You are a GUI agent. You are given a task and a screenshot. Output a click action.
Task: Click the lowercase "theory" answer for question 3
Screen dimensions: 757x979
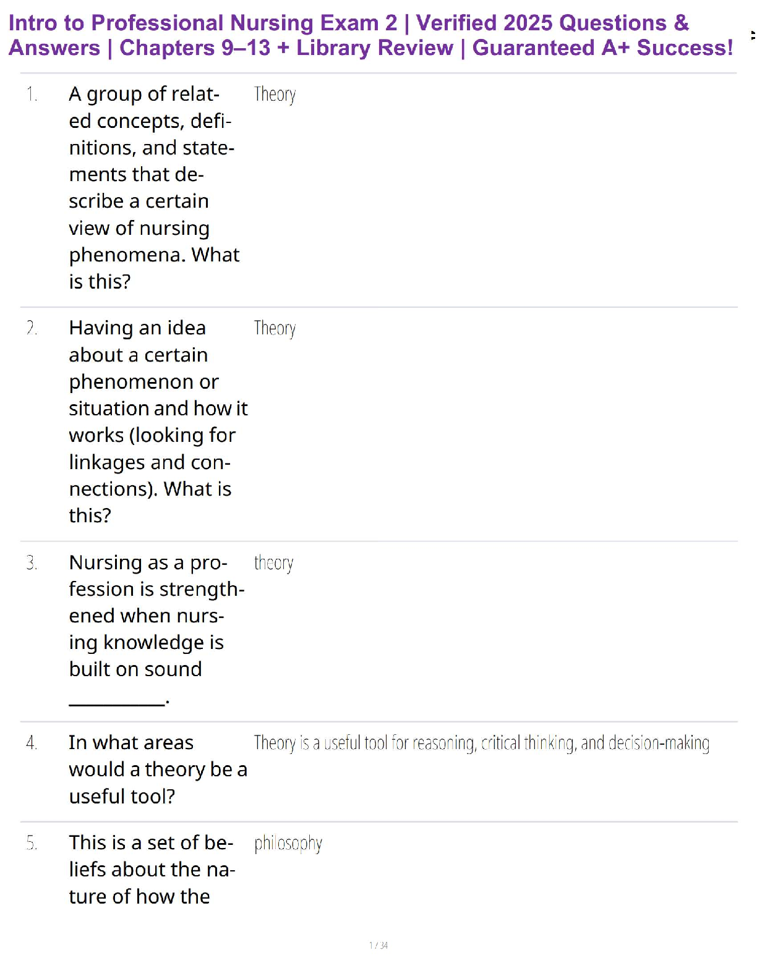tap(273, 563)
